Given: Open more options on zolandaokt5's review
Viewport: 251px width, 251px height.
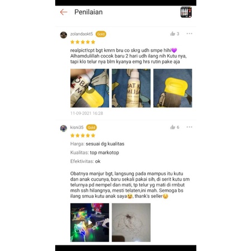Looking at the screenshot, I should click(x=189, y=33).
